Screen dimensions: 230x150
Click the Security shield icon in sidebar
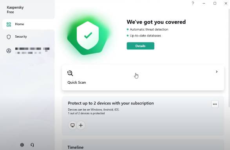[x=9, y=37]
